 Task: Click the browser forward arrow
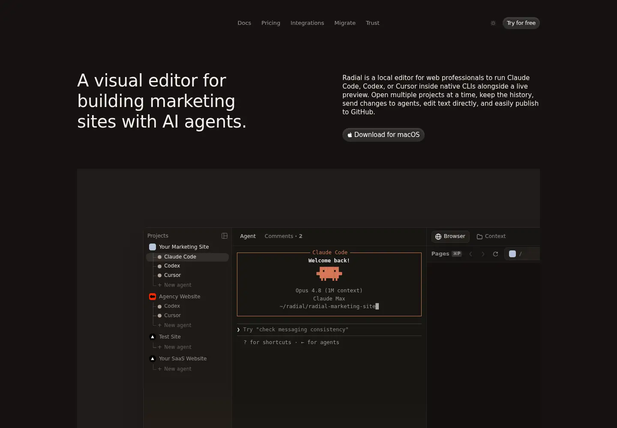click(x=483, y=254)
